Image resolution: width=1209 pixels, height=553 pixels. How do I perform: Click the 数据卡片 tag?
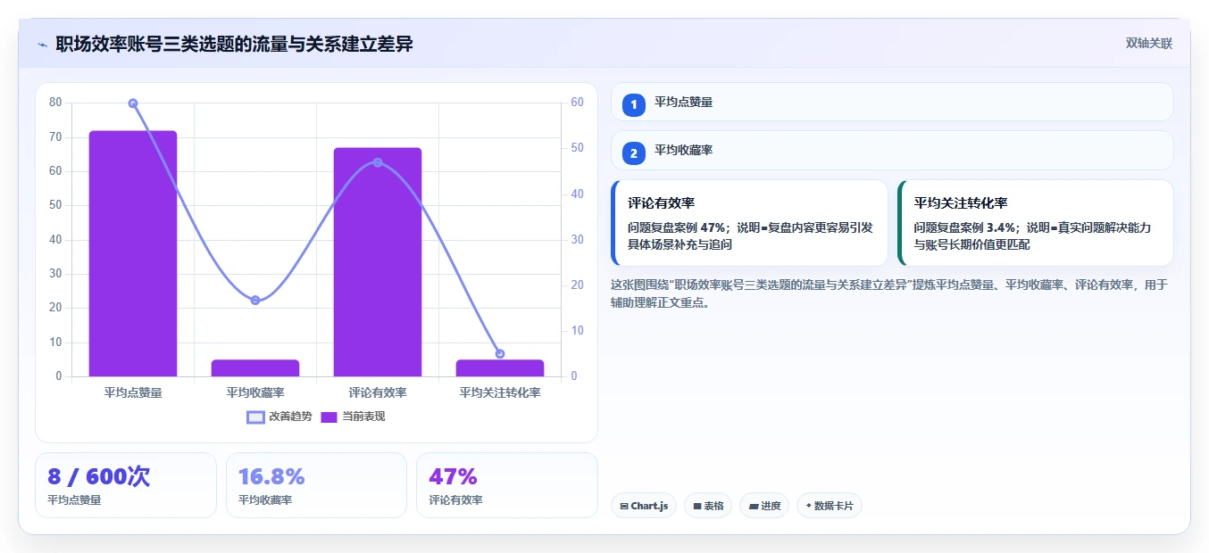point(830,506)
